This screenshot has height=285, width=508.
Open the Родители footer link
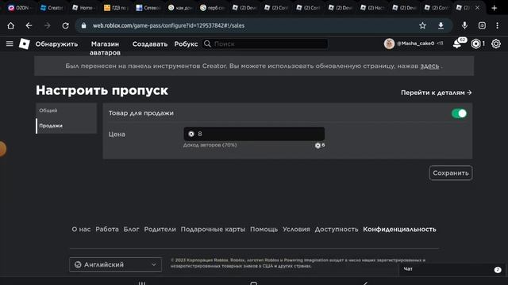[160, 229]
